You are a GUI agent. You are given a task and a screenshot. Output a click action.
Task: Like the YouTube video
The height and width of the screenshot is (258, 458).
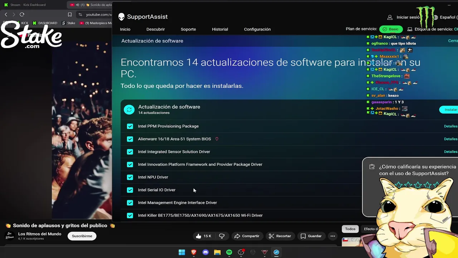point(204,236)
